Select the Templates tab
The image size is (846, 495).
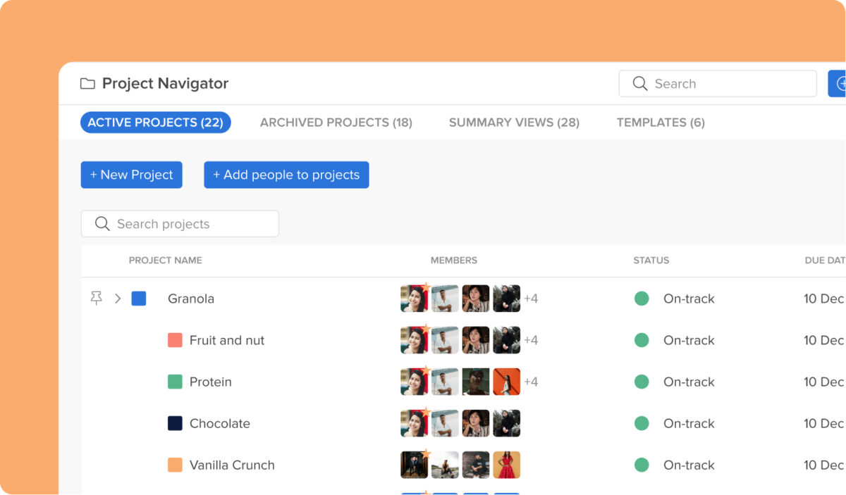tap(660, 123)
